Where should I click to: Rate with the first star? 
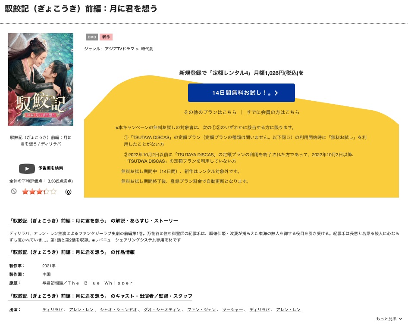tap(25, 192)
